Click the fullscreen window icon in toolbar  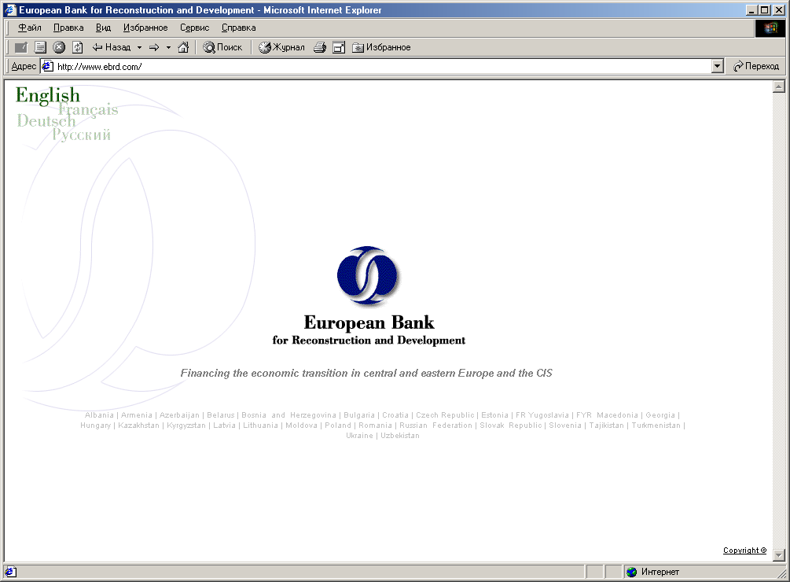339,47
